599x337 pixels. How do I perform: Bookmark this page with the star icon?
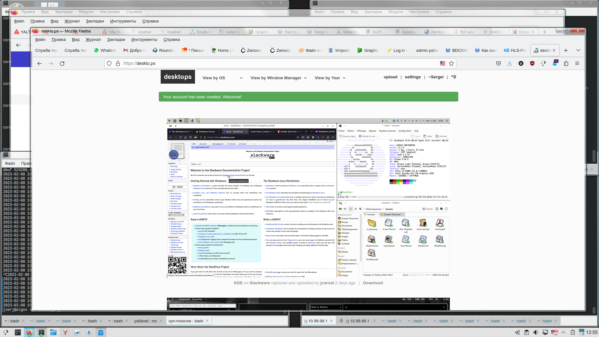click(x=451, y=63)
